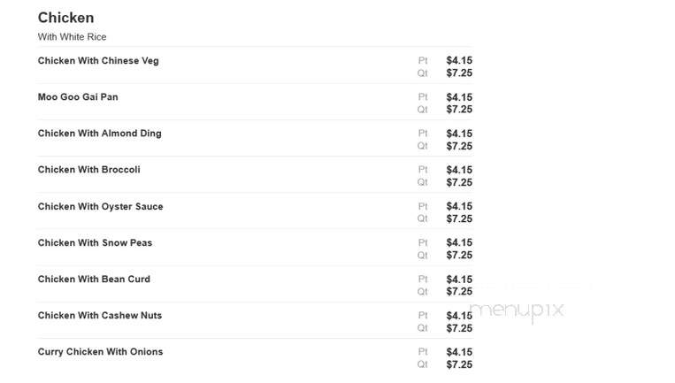
Task: Click the Chicken section heading
Action: (65, 18)
